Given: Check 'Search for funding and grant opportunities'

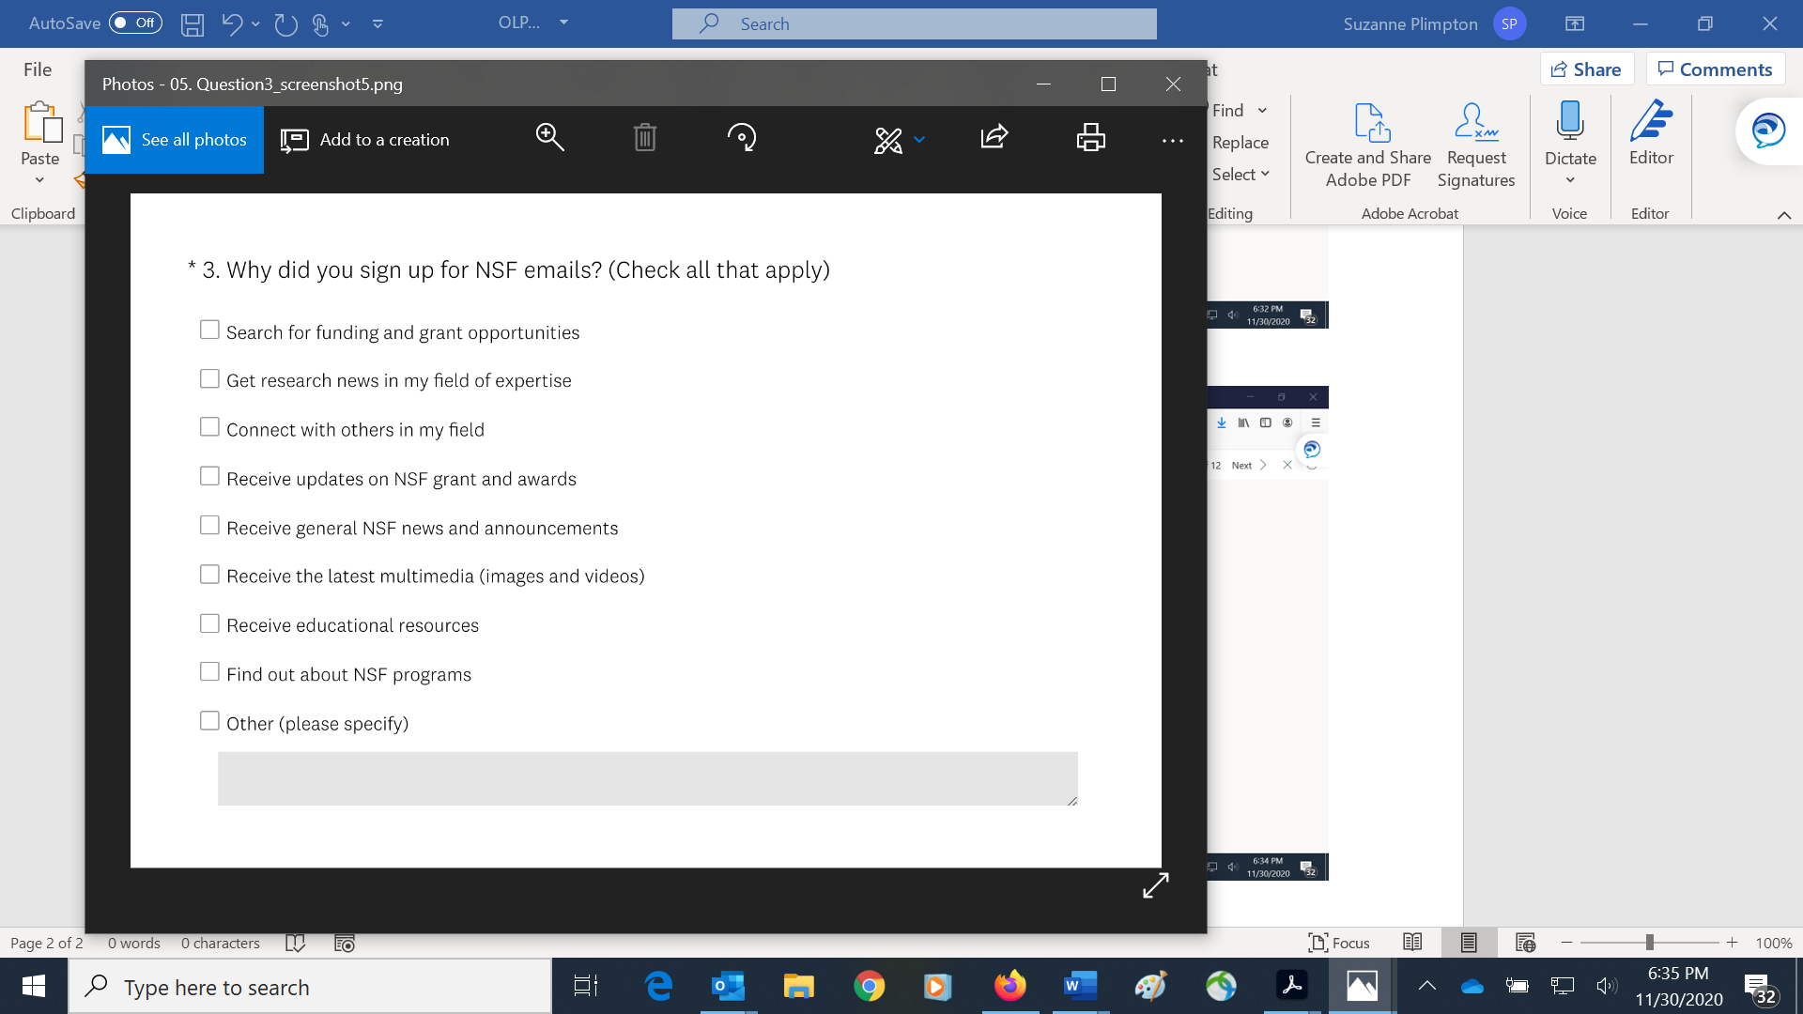Looking at the screenshot, I should click(209, 330).
